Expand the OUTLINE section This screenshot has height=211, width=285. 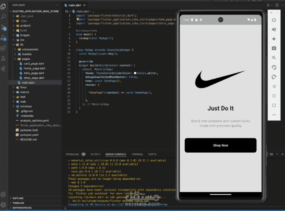(x=35, y=198)
